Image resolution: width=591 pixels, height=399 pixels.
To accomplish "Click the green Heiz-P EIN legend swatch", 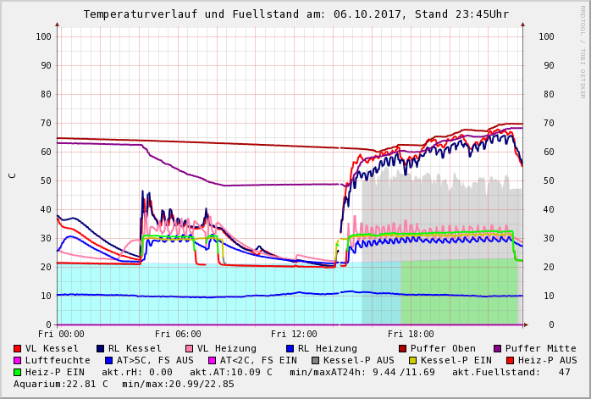I will point(18,372).
